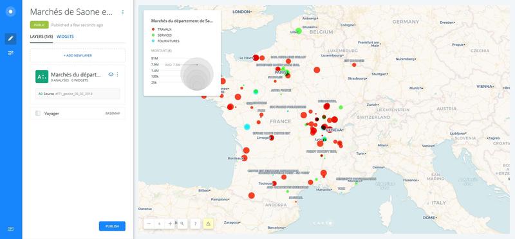
Task: Open the layer's more options menu
Action: (118, 75)
